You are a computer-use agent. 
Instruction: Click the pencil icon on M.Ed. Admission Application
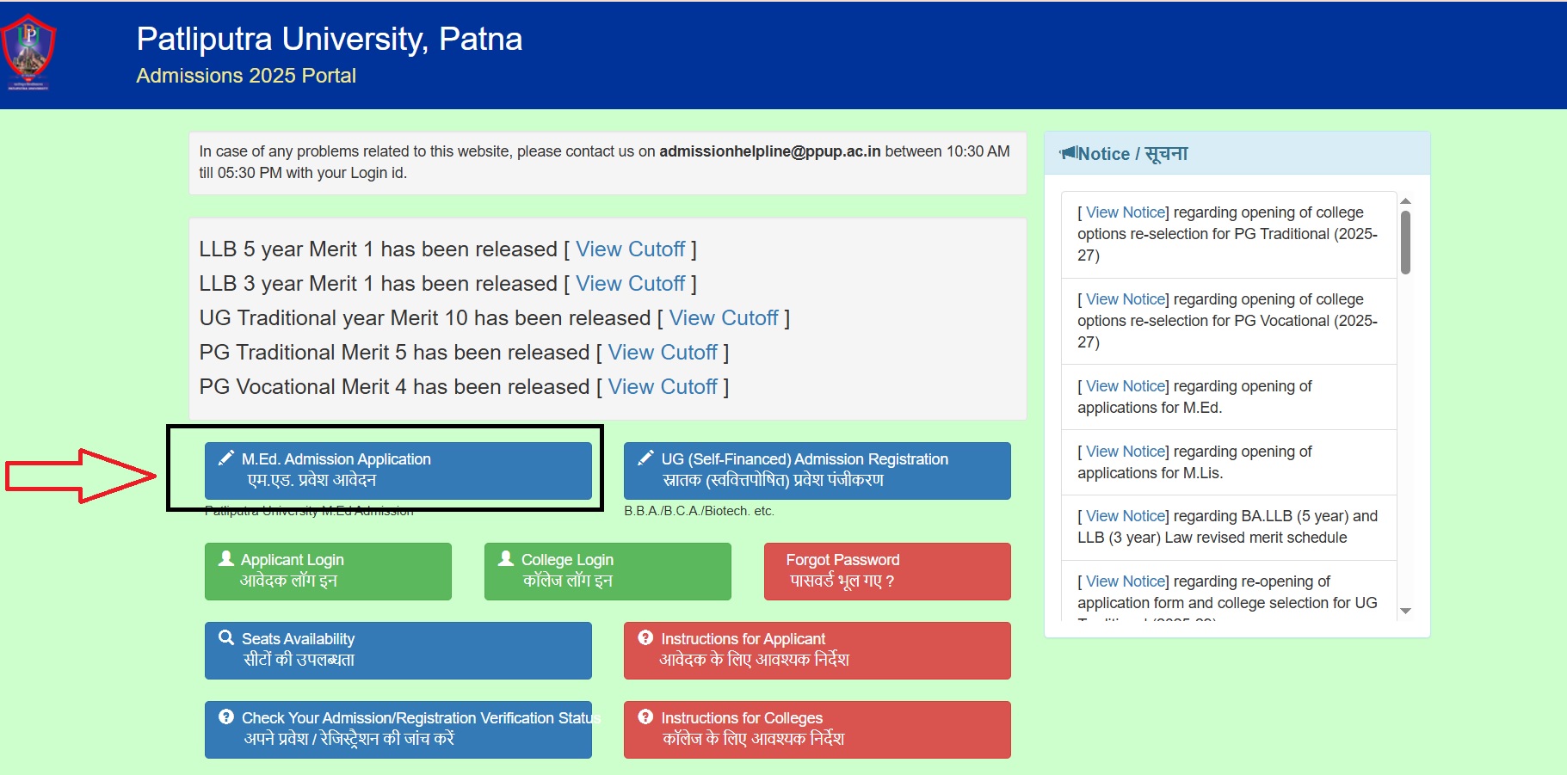(x=225, y=458)
